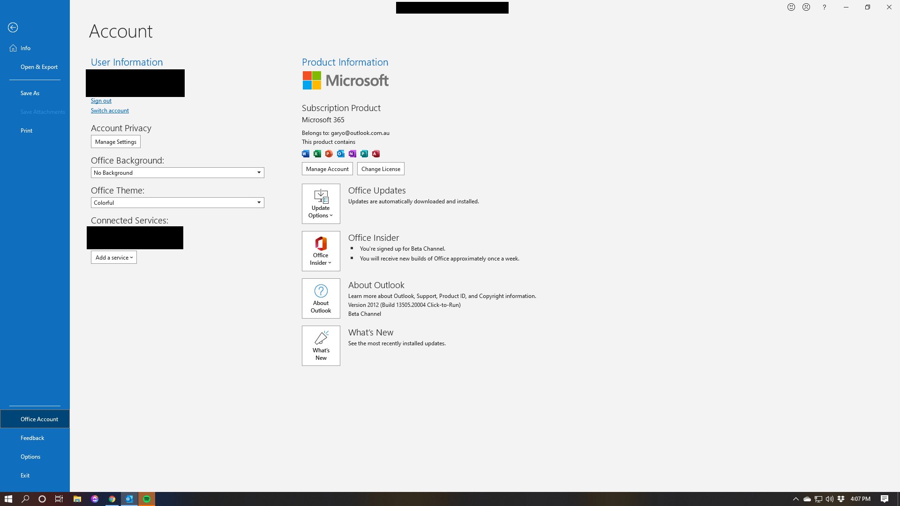Click the Word app icon
The width and height of the screenshot is (900, 506).
[306, 154]
